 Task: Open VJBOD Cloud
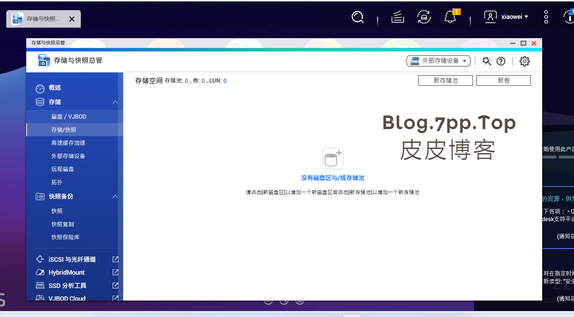point(67,298)
